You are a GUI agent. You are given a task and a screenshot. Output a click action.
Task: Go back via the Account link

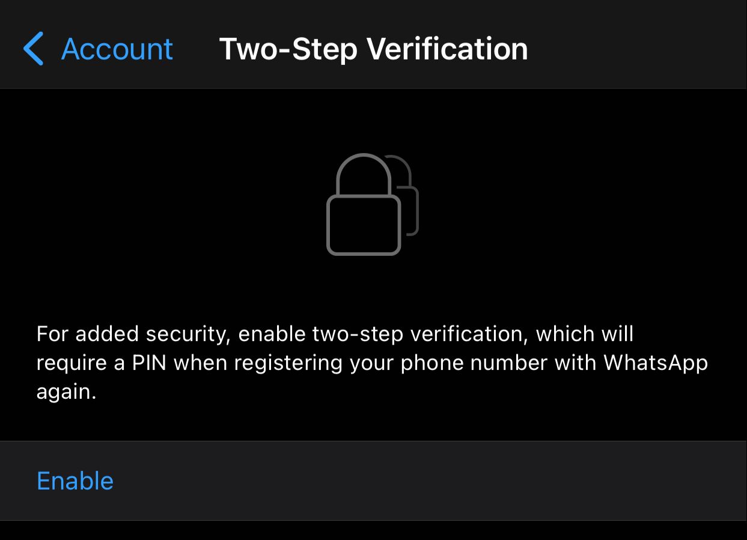[117, 49]
